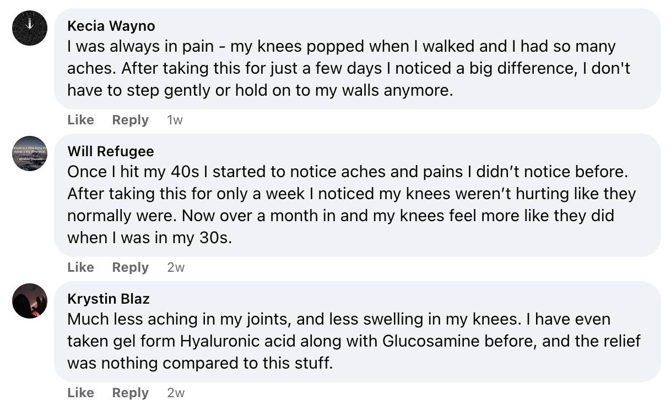Reply to Kecia Wayno's comment

131,120
